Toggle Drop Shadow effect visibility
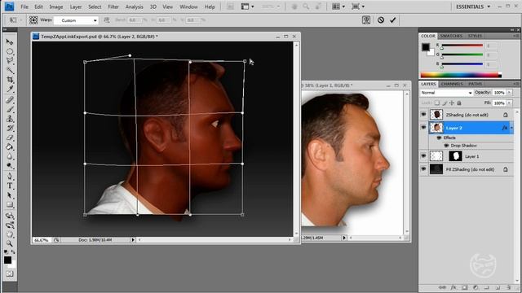This screenshot has height=293, width=522. (x=446, y=146)
